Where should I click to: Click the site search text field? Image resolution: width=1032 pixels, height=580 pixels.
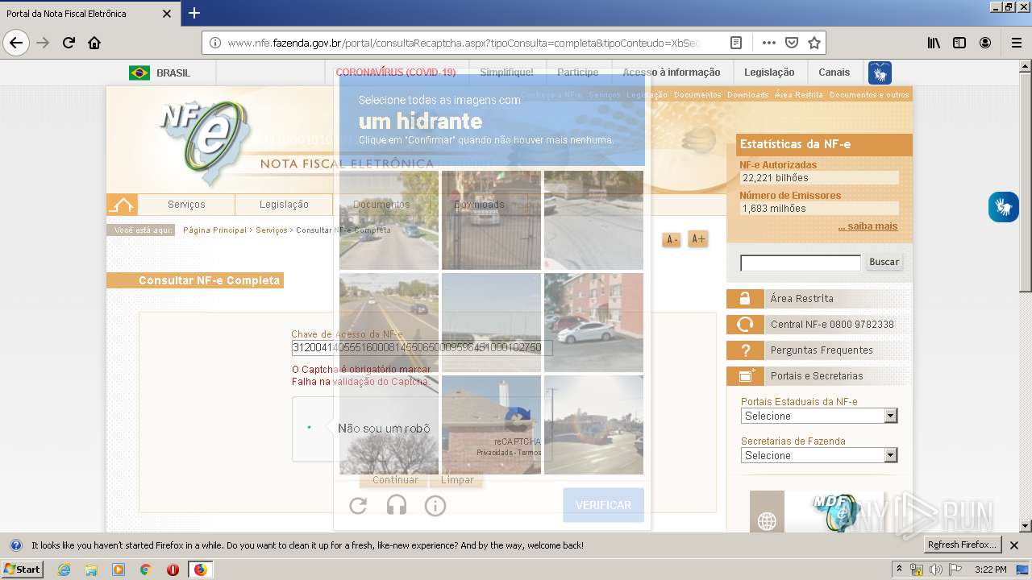click(801, 263)
